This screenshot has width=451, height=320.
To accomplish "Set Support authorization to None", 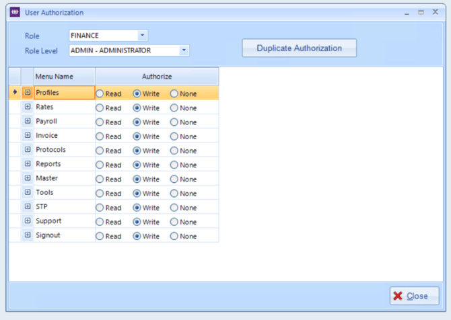I will click(x=174, y=222).
